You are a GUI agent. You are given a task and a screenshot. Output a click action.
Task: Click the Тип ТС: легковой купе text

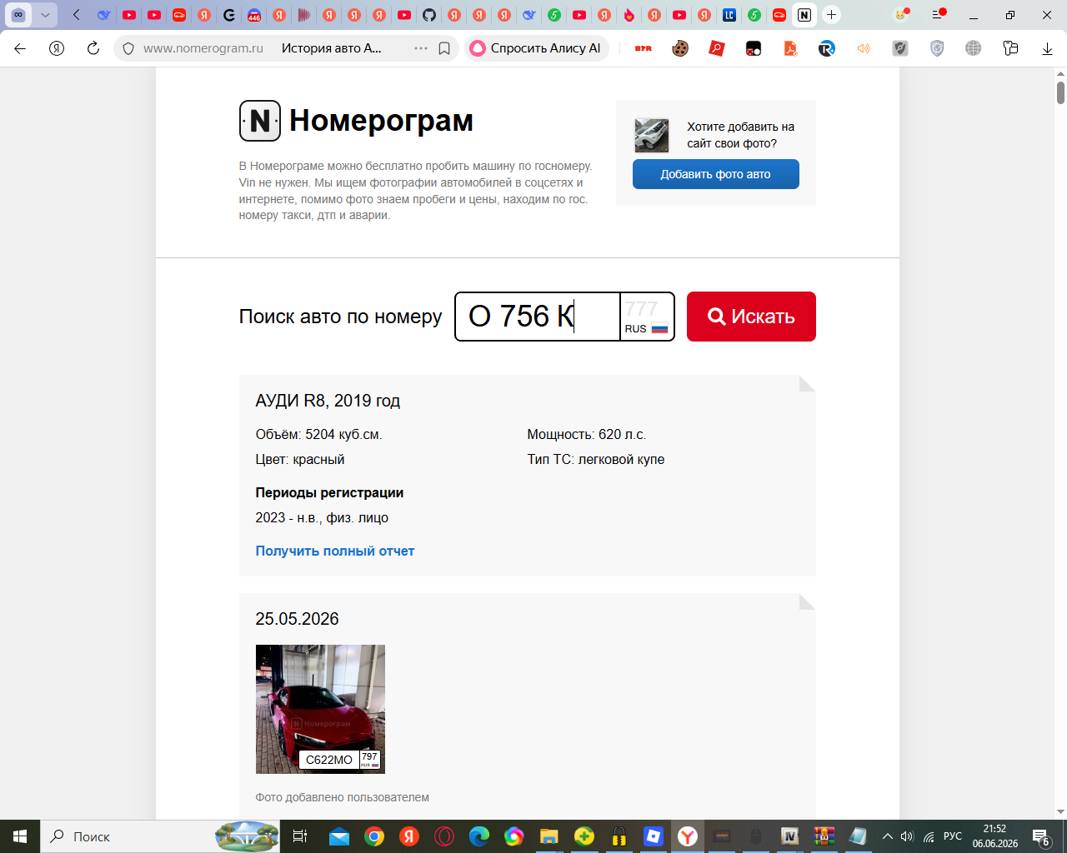(596, 459)
